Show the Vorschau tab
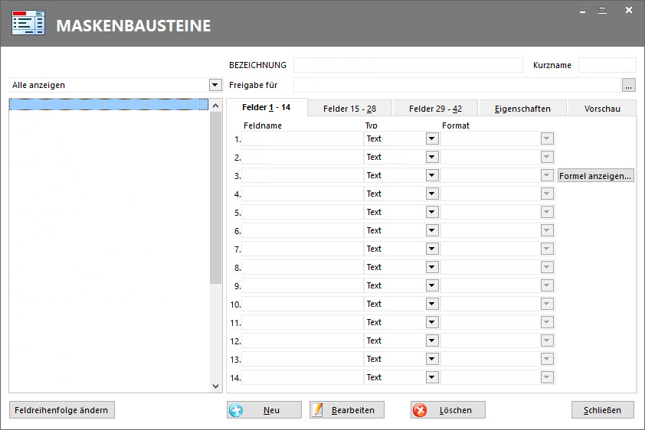 602,109
